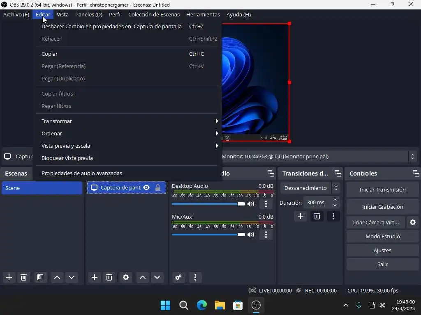Click Iniciar Grabación button
Image resolution: width=421 pixels, height=315 pixels.
click(x=382, y=207)
